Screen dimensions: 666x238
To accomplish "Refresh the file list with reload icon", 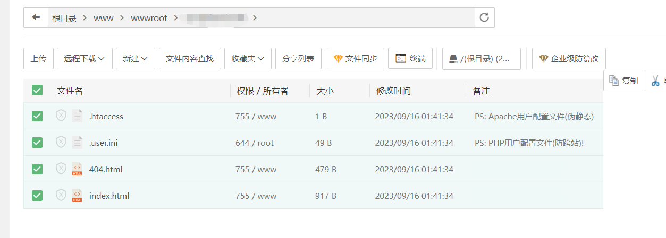I will point(484,17).
